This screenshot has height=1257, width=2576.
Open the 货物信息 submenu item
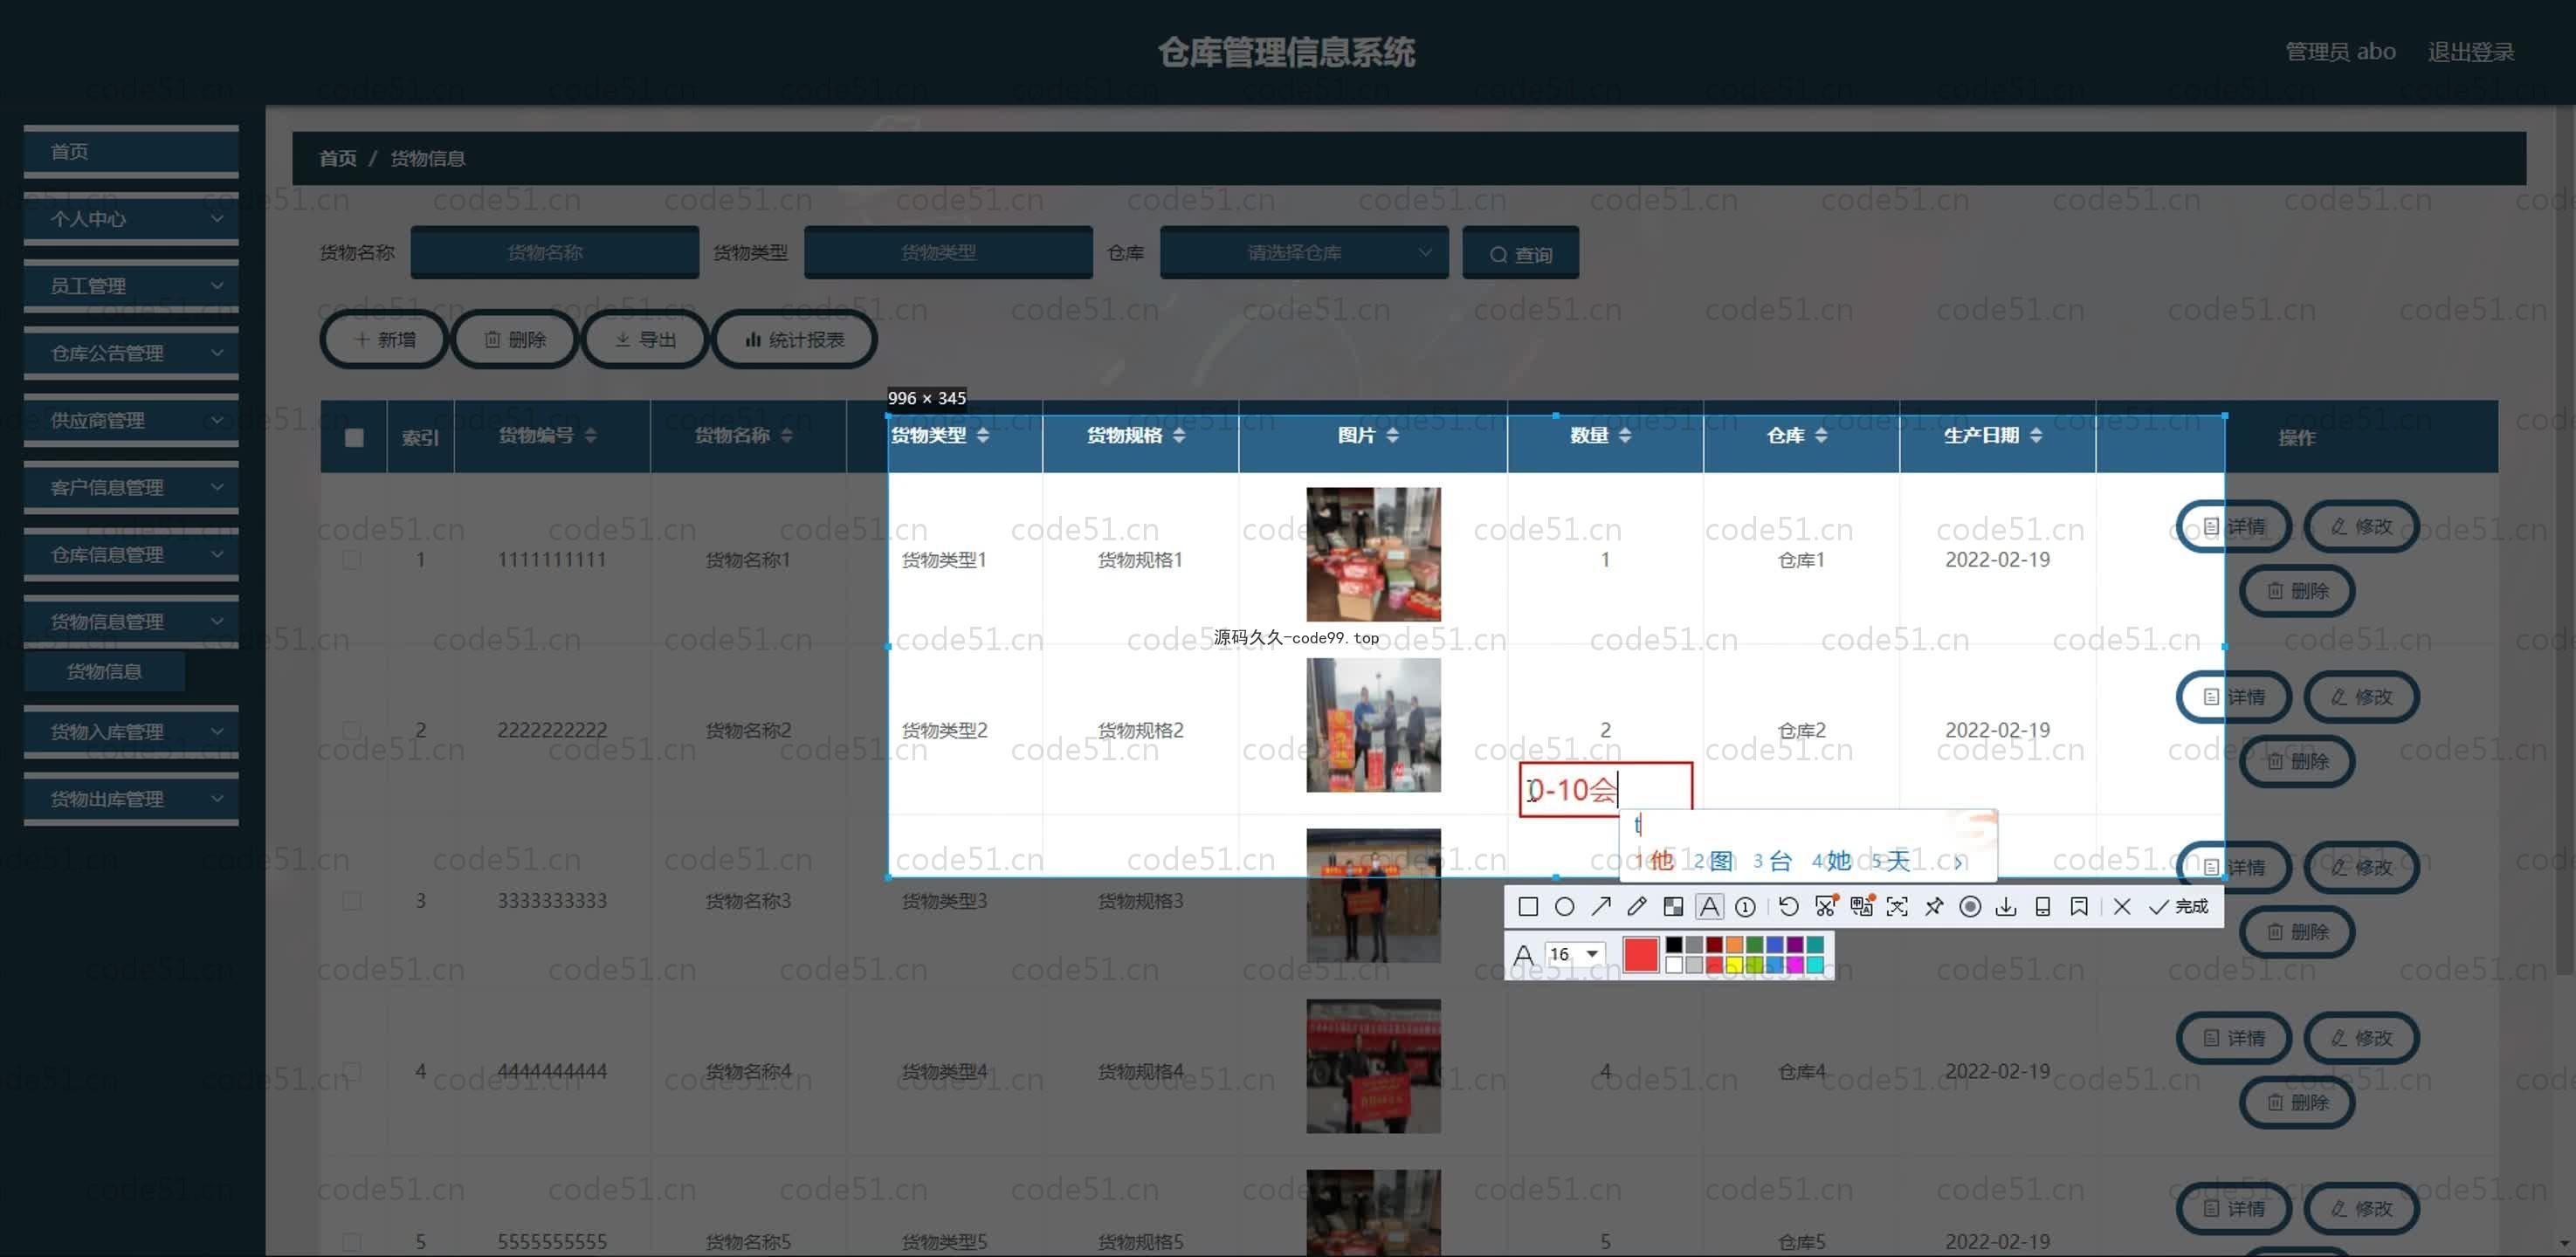click(x=104, y=672)
